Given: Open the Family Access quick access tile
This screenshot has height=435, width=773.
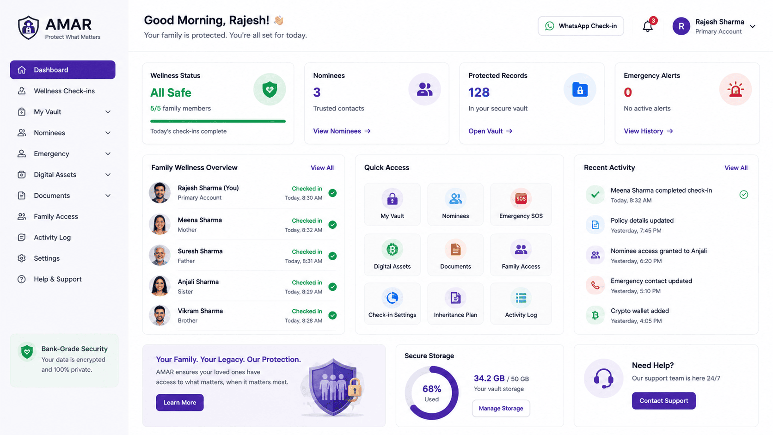Looking at the screenshot, I should [x=521, y=255].
